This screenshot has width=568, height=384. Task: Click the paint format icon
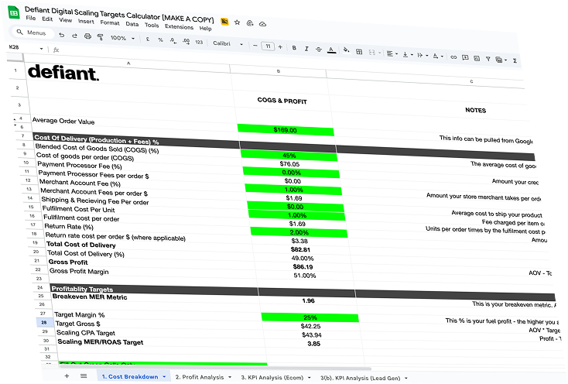(x=100, y=37)
